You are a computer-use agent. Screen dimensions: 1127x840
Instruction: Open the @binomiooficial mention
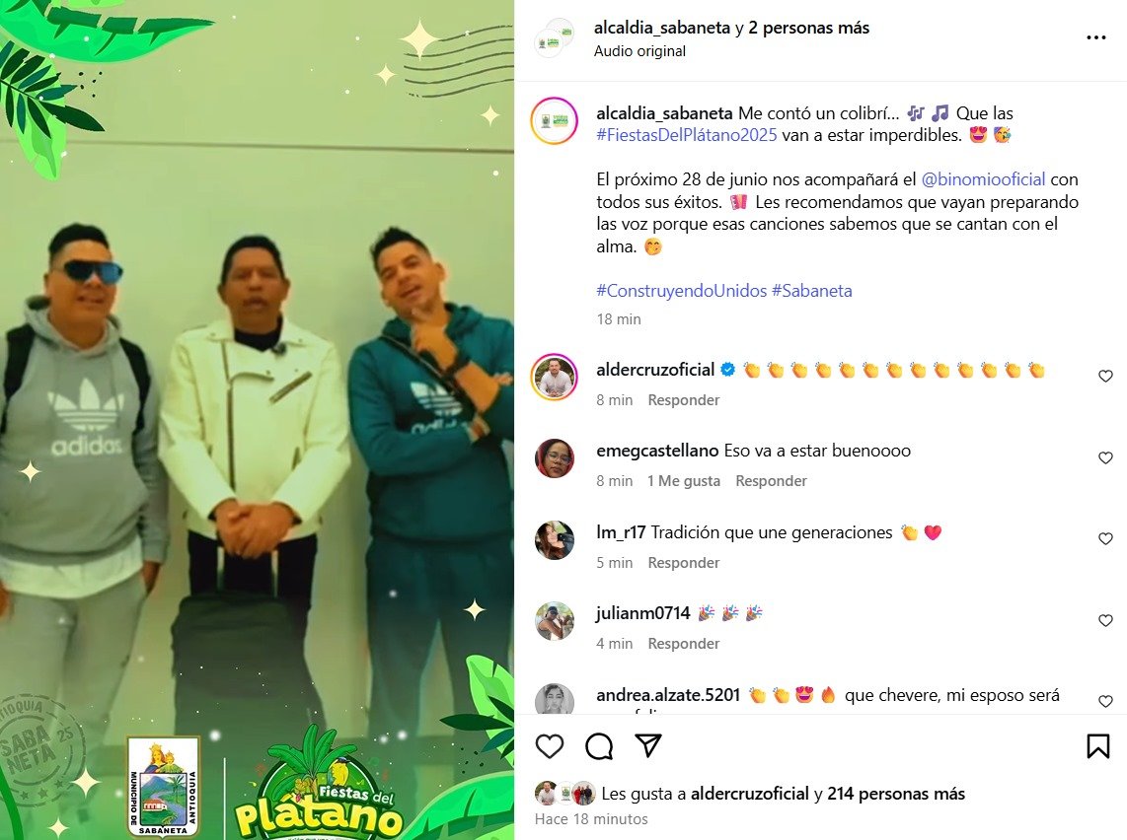coord(983,179)
